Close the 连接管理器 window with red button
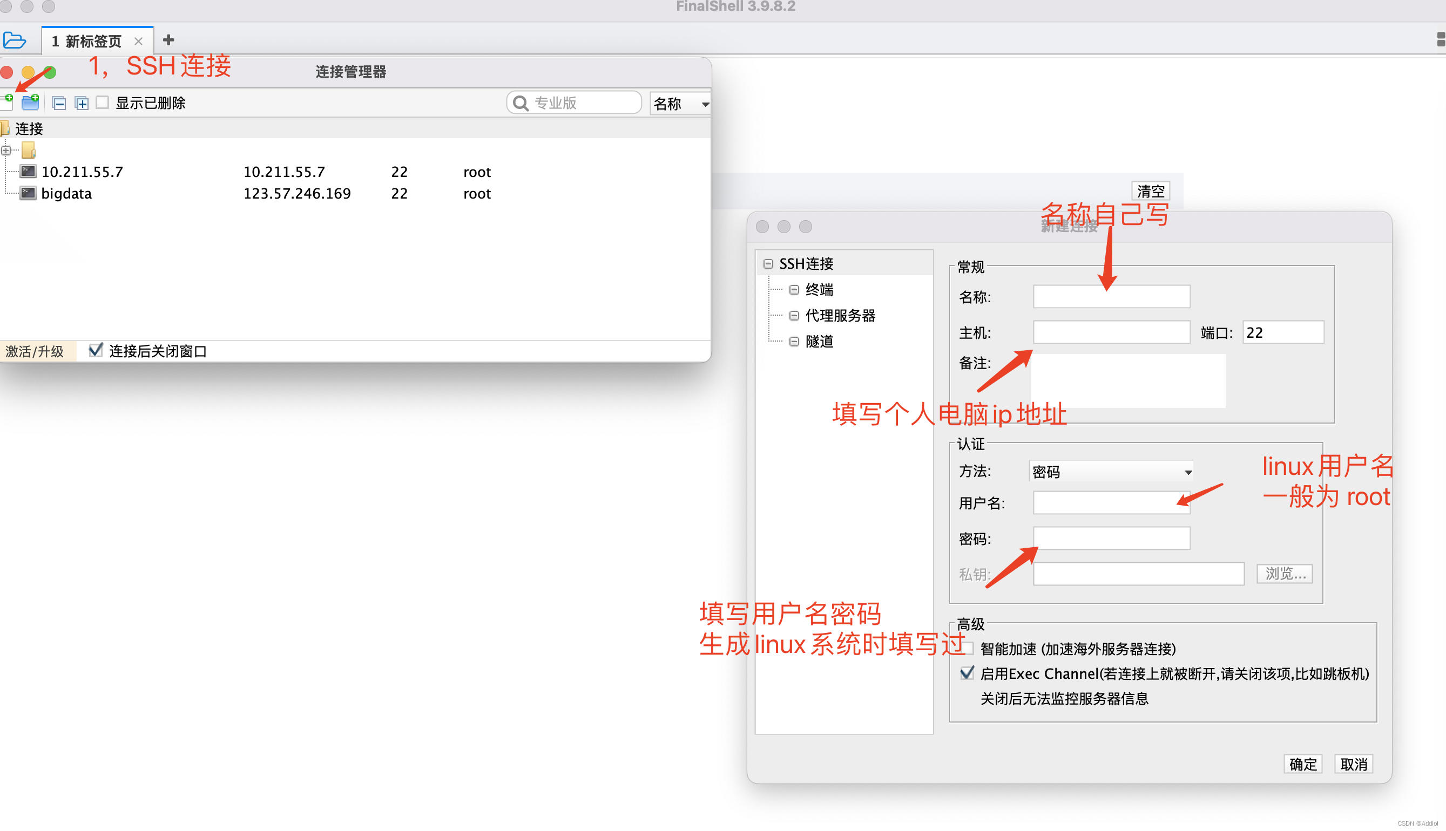The height and width of the screenshot is (831, 1446). coord(6,72)
